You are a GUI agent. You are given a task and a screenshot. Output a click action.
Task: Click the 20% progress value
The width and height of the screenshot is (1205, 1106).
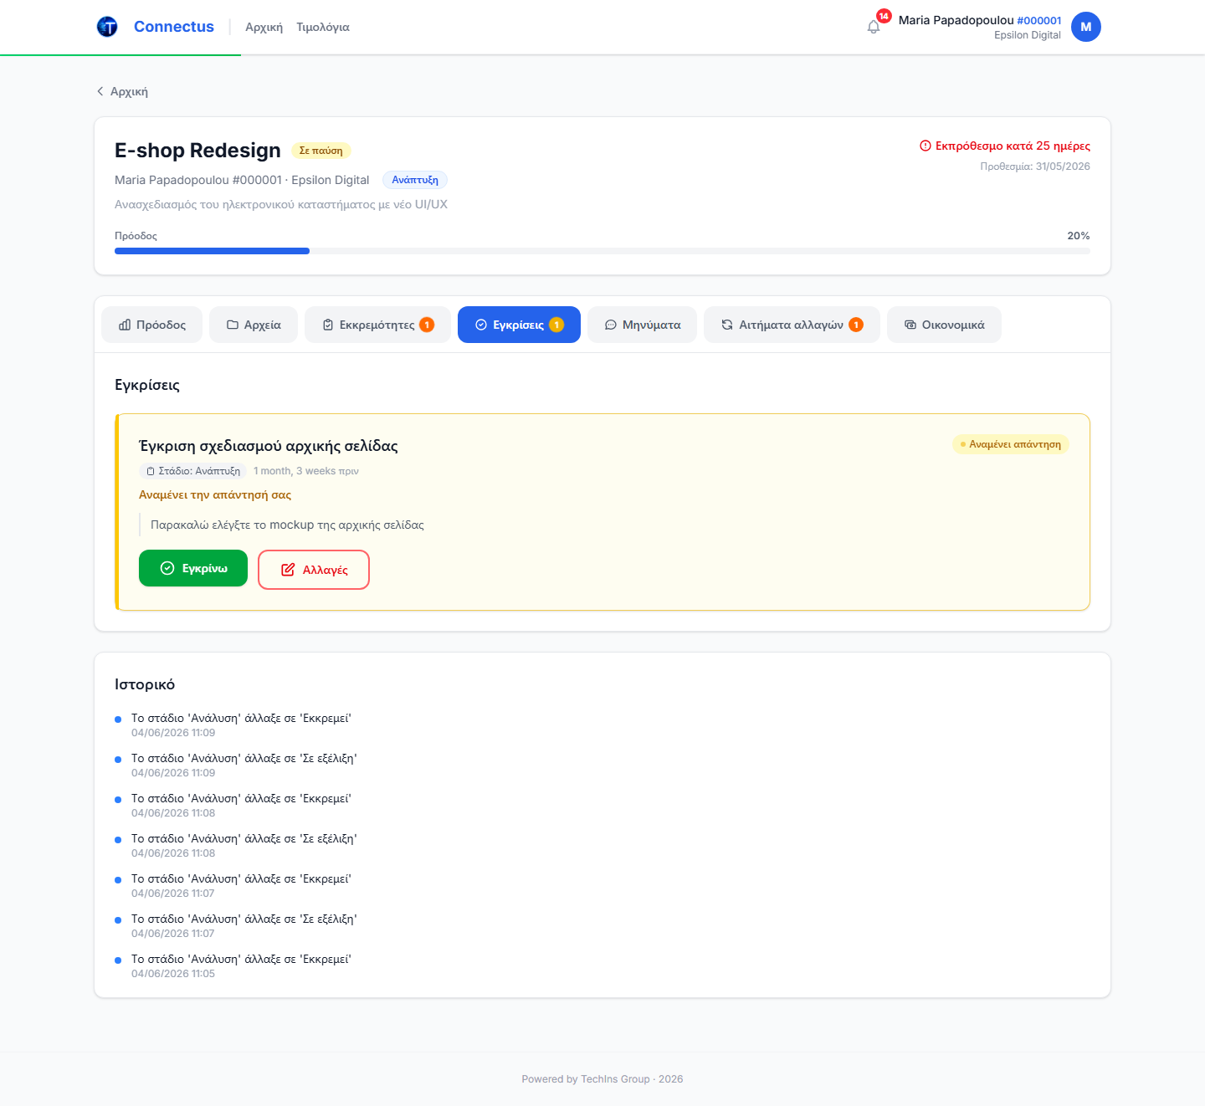pyautogui.click(x=1079, y=236)
